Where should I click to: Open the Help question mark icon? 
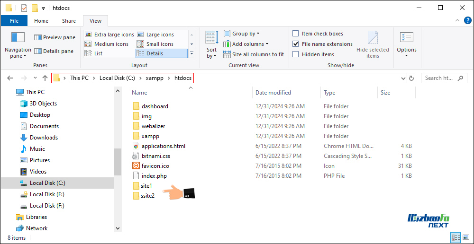tap(467, 21)
